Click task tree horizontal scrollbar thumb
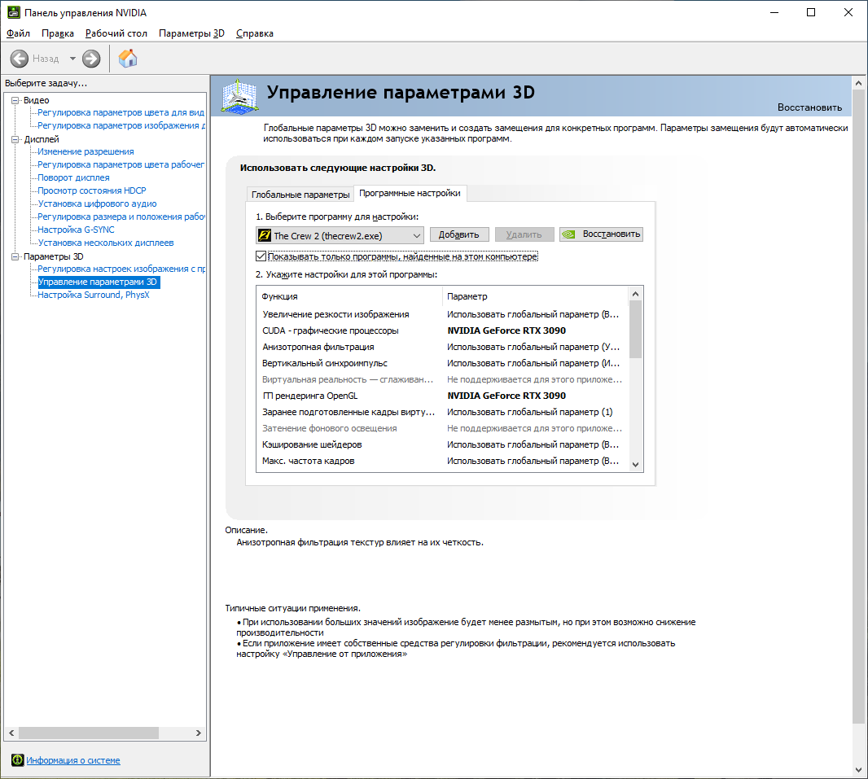Image resolution: width=868 pixels, height=779 pixels. coord(89,733)
